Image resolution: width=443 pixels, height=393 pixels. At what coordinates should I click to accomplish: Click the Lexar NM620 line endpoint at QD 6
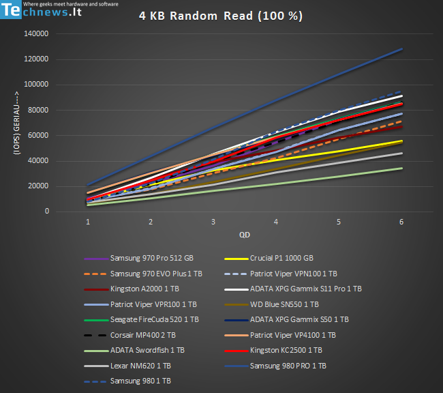[x=401, y=154]
